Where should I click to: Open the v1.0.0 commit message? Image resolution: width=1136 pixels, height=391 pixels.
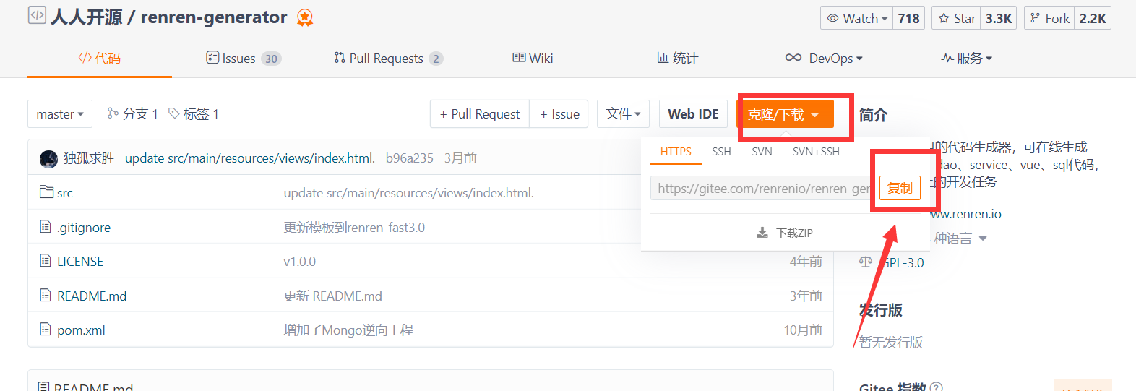point(300,262)
